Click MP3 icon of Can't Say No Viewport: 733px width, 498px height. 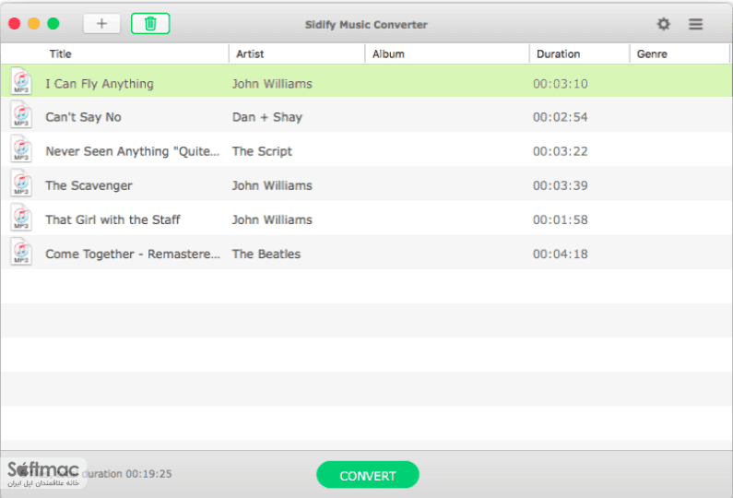coord(21,114)
